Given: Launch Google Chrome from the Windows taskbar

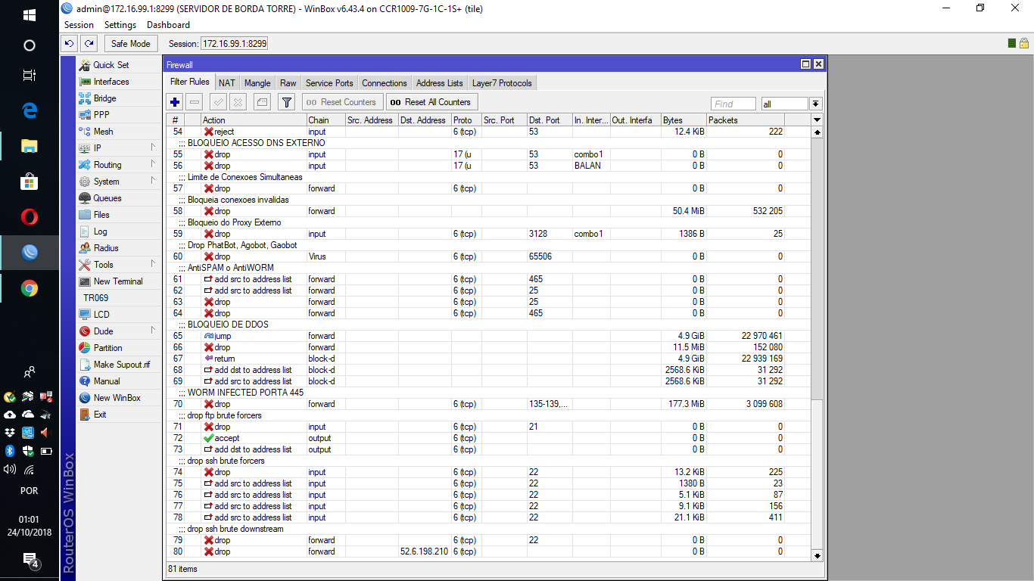Looking at the screenshot, I should 30,288.
